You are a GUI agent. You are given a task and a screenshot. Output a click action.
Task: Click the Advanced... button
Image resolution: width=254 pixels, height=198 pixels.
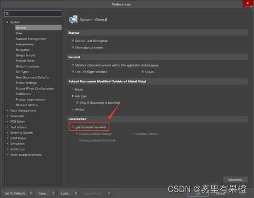236,180
